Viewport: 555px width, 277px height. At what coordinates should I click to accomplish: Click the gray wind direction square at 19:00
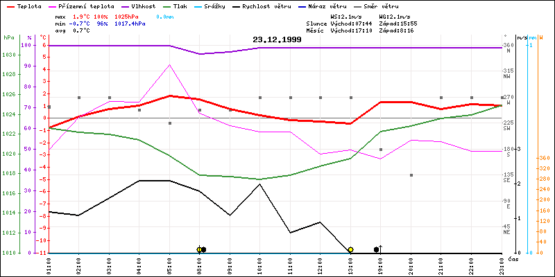pyautogui.click(x=381, y=150)
